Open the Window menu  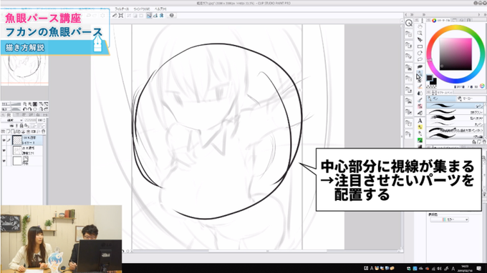142,9
